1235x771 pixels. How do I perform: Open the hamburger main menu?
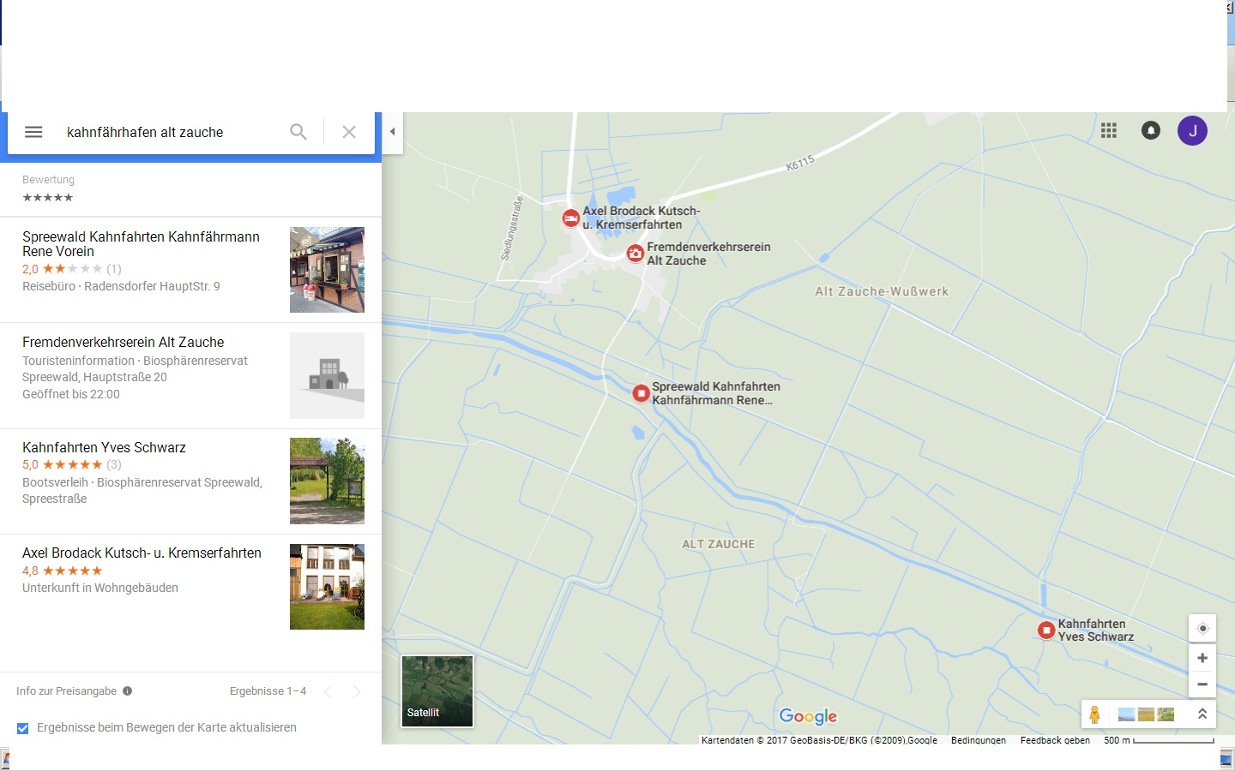(x=33, y=132)
